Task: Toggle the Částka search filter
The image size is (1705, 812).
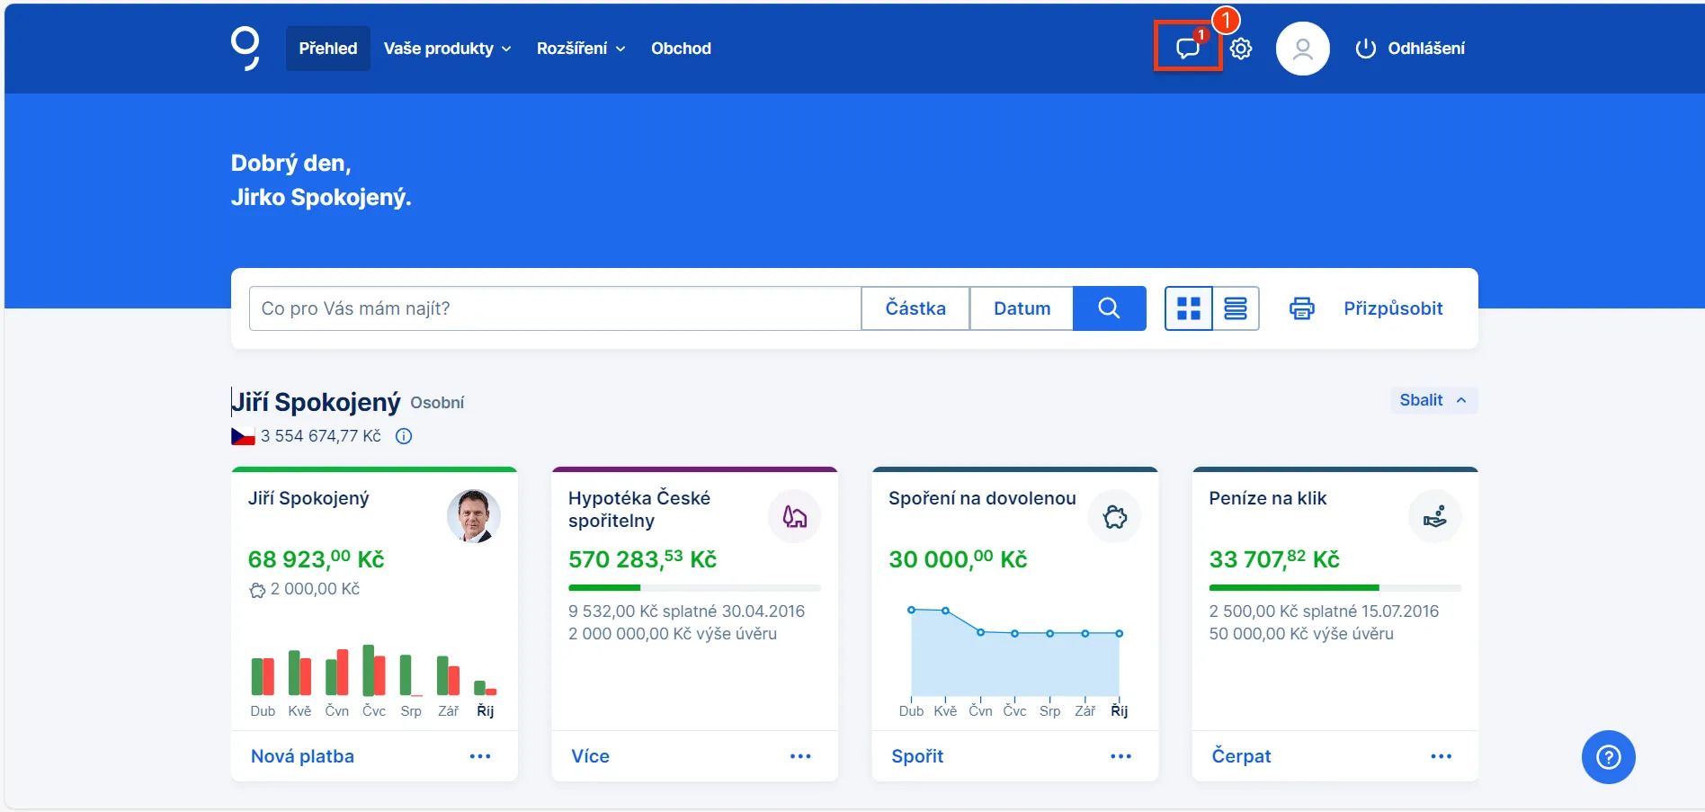Action: pos(915,308)
